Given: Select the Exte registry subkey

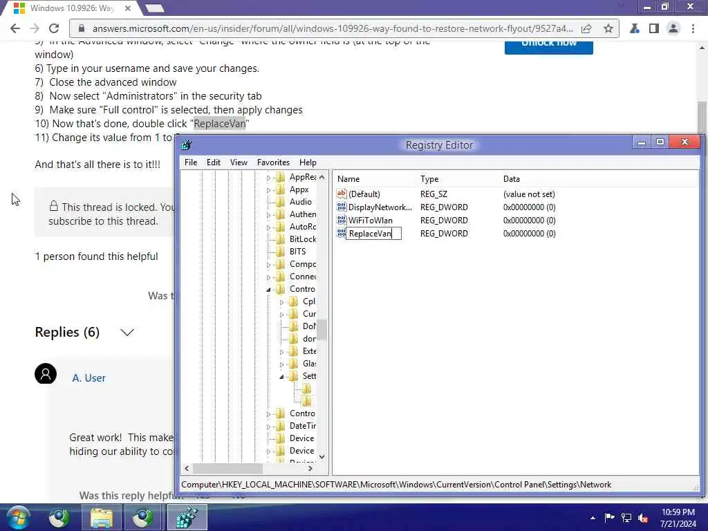Looking at the screenshot, I should tap(309, 351).
